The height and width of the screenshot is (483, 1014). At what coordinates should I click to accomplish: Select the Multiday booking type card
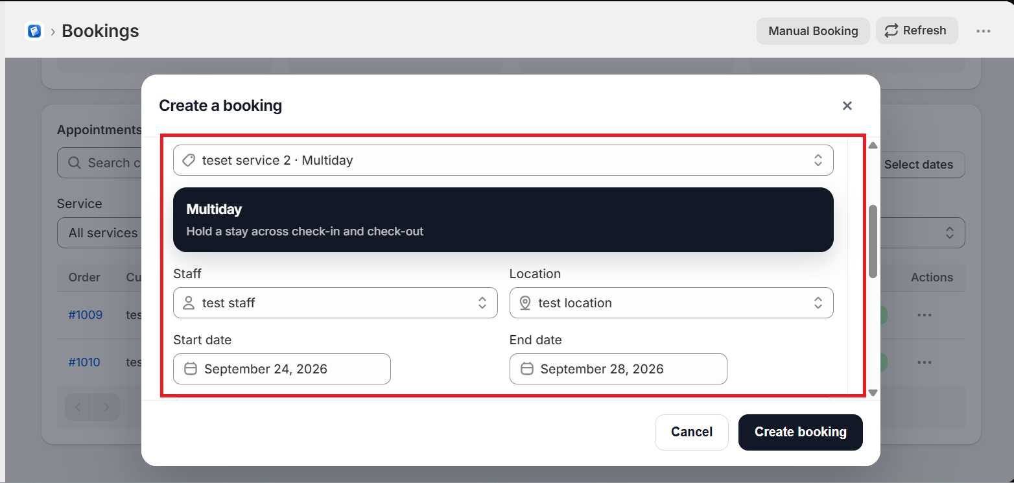coord(503,220)
